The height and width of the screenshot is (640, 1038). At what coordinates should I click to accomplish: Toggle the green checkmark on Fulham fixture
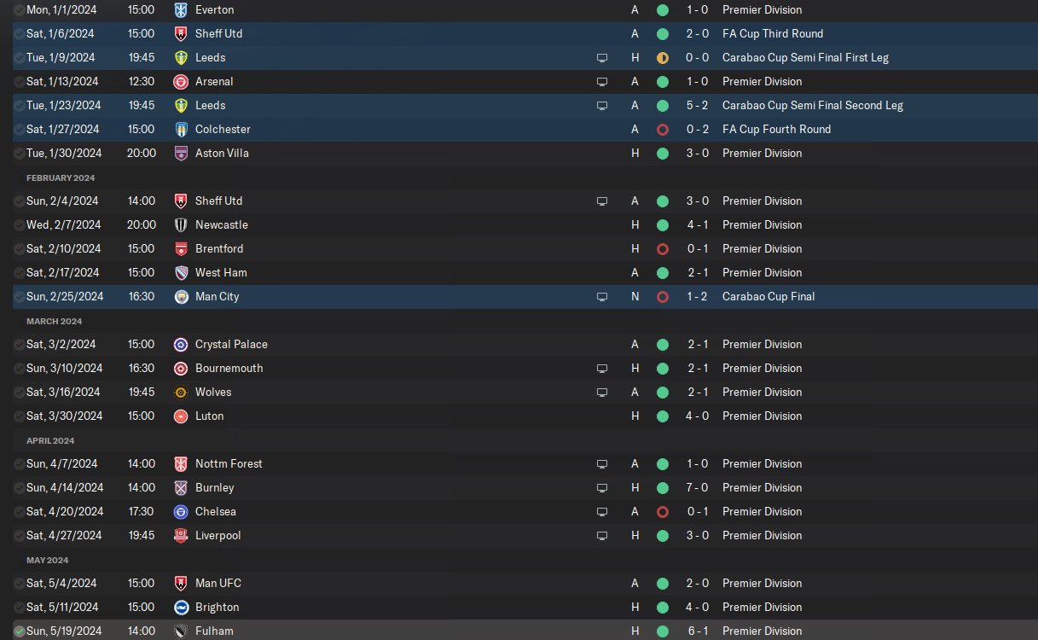tap(19, 631)
